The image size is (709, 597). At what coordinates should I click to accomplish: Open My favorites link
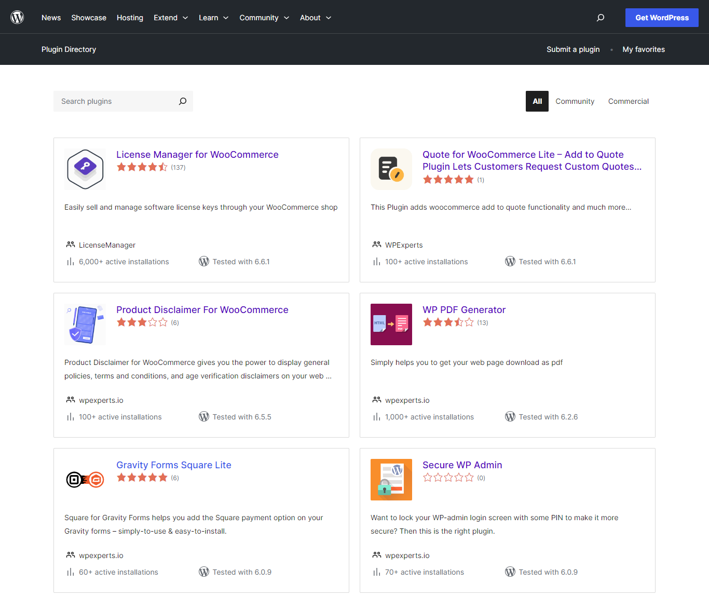pos(644,49)
